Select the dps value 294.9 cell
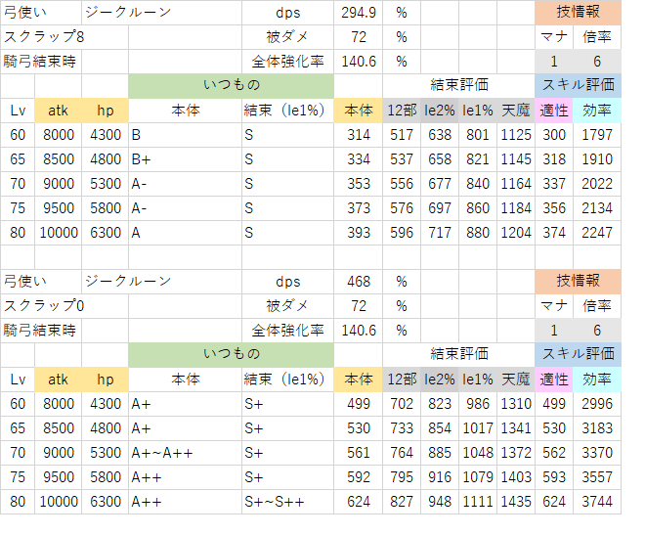The image size is (645, 536). point(358,13)
